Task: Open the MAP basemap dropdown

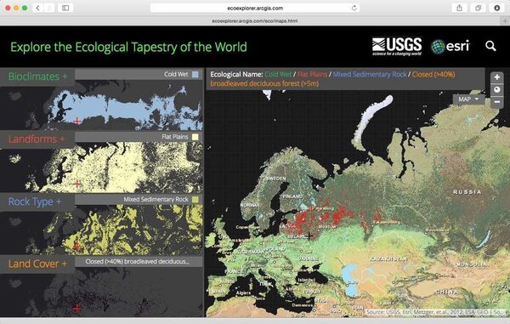Action: (x=468, y=99)
